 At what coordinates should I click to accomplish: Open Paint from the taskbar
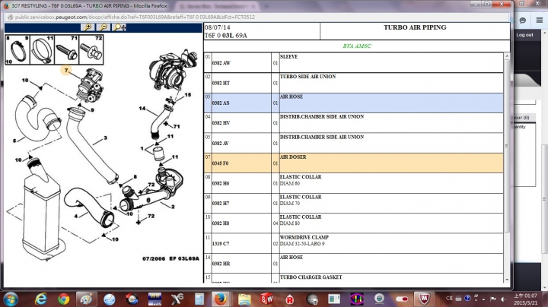(86, 299)
